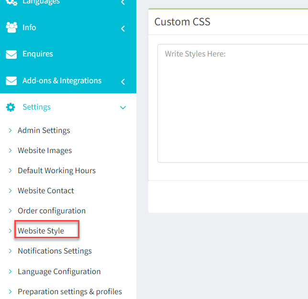
Task: Open Website Style settings
Action: [41, 231]
